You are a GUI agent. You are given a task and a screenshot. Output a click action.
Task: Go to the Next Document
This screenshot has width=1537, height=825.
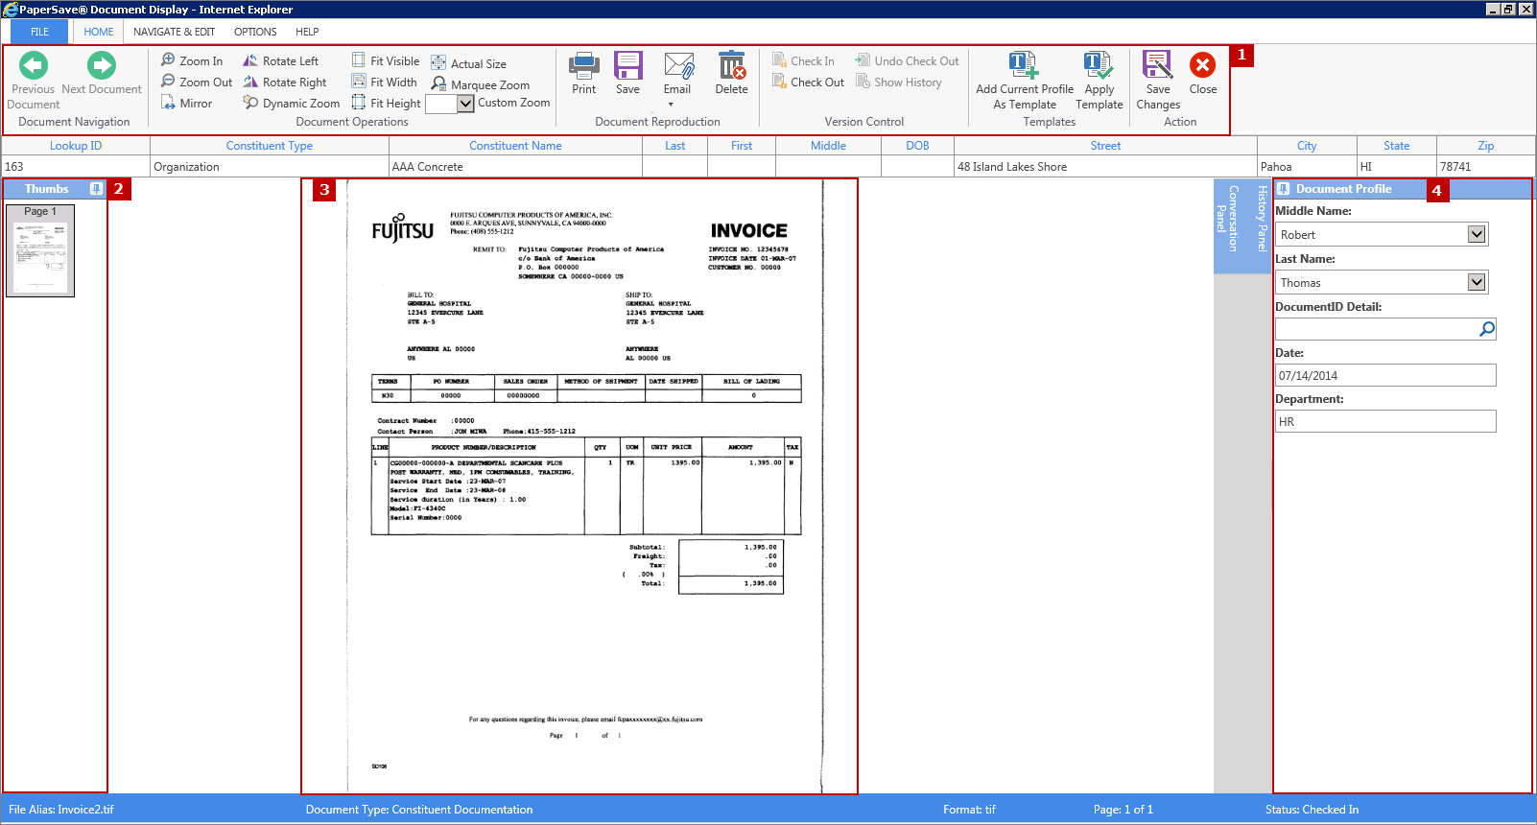tap(102, 74)
